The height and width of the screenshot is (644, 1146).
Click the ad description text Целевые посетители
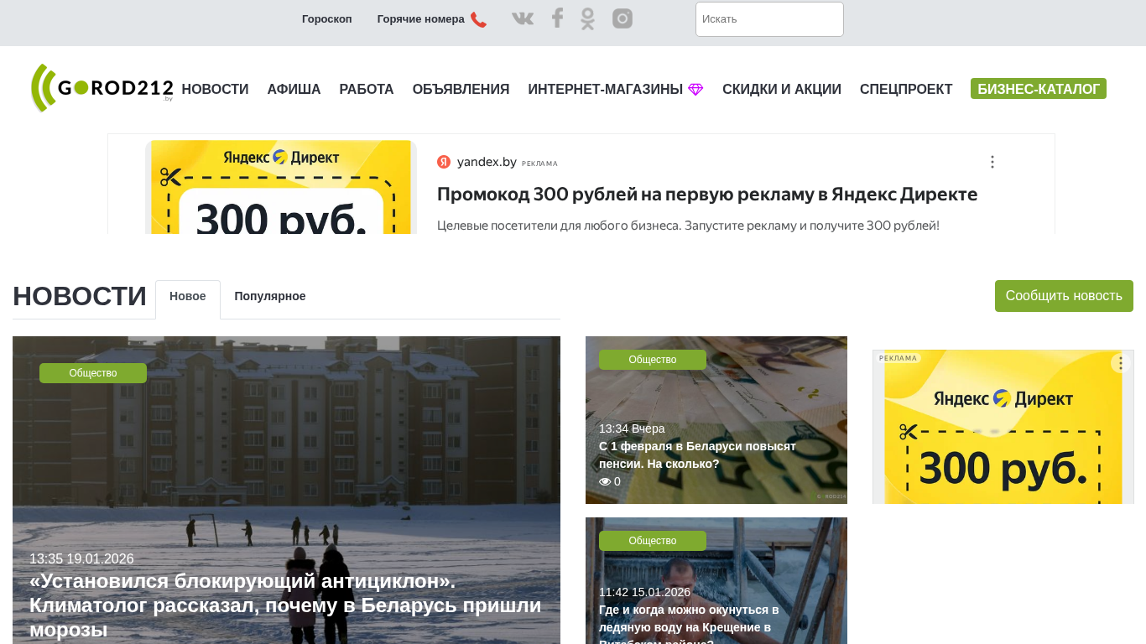[x=688, y=226]
